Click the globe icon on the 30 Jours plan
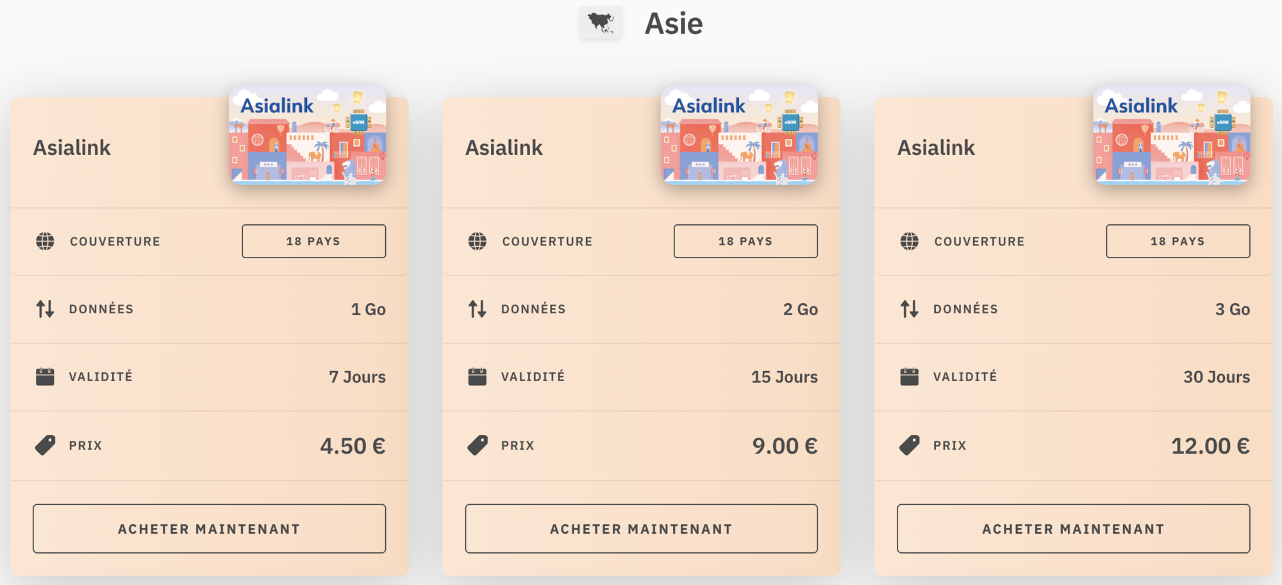Screen dimensions: 1282x585 click(x=909, y=242)
